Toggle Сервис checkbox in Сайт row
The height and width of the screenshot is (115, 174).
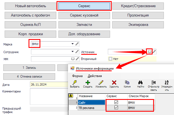pyautogui.click(x=116, y=102)
